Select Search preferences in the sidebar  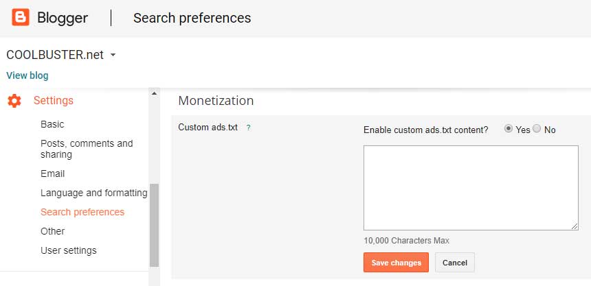click(82, 212)
